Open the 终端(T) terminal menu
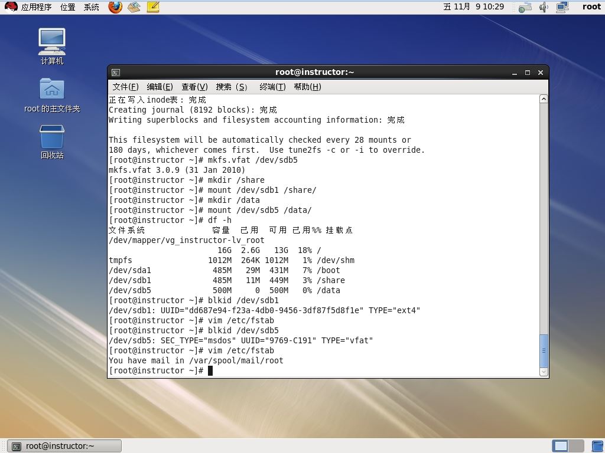The height and width of the screenshot is (453, 605). [x=272, y=87]
